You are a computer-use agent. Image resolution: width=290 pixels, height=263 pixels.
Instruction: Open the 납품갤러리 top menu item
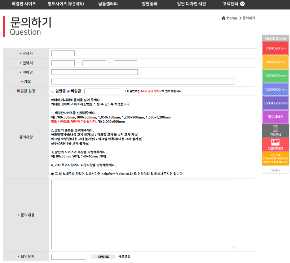[x=108, y=4]
